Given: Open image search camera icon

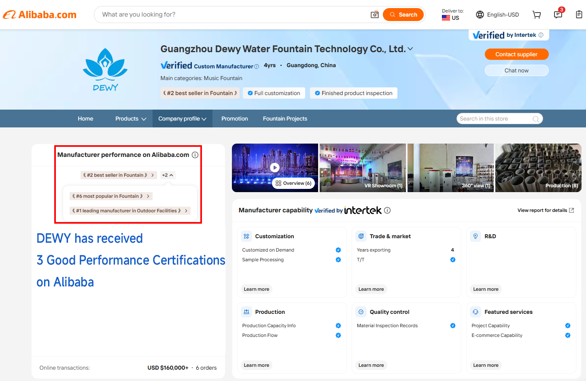Looking at the screenshot, I should tap(375, 15).
